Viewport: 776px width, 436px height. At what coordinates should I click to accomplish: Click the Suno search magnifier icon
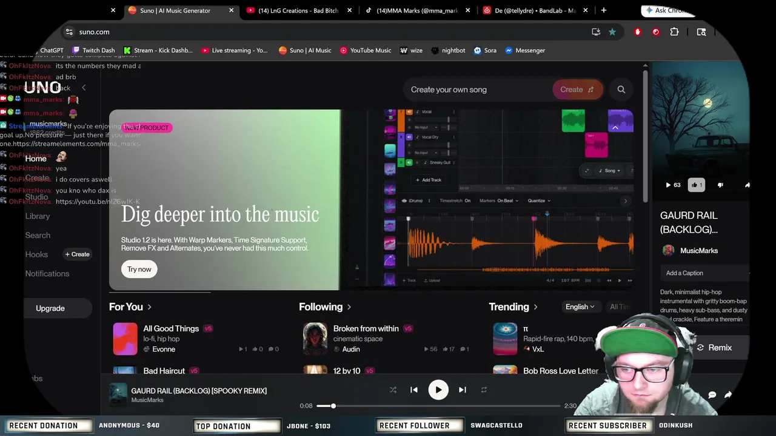(x=621, y=90)
